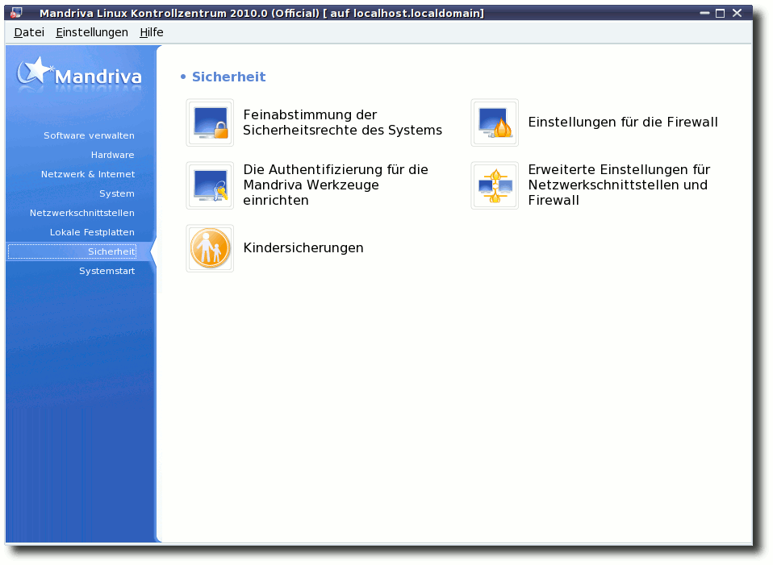Click 'Erweiterte Einstellungen für Netzwerkschnittstellen und Firewall' label

point(619,185)
